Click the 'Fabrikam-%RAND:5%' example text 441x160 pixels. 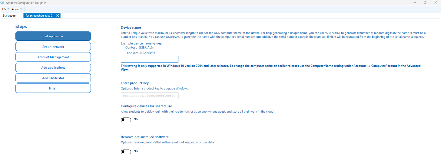click(141, 53)
